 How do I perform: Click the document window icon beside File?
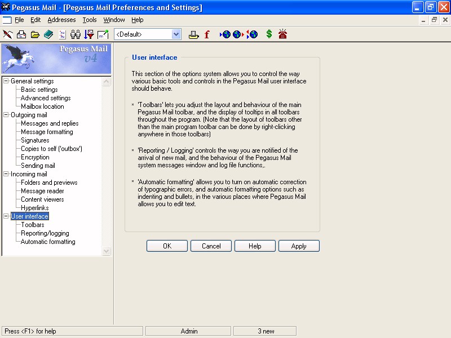[7, 20]
